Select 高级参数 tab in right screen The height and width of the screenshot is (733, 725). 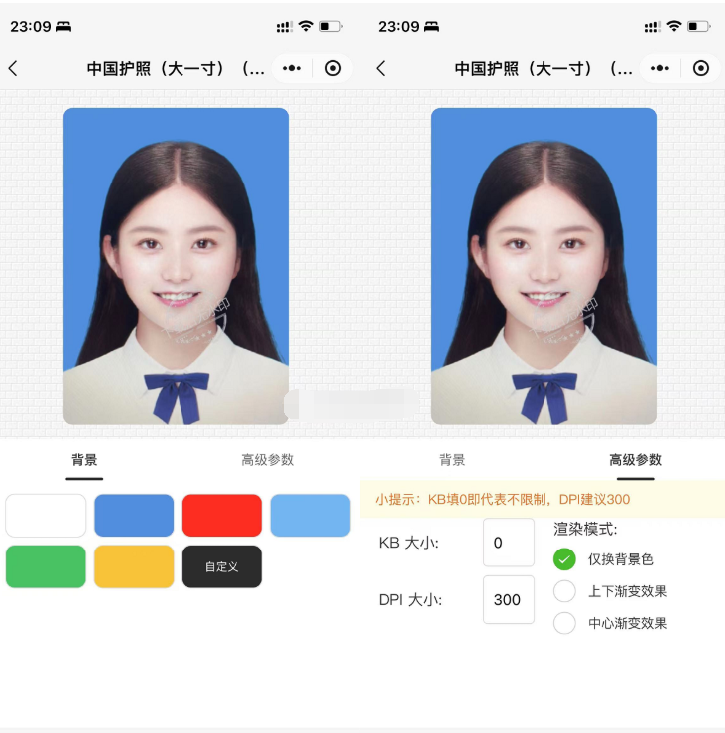click(635, 460)
